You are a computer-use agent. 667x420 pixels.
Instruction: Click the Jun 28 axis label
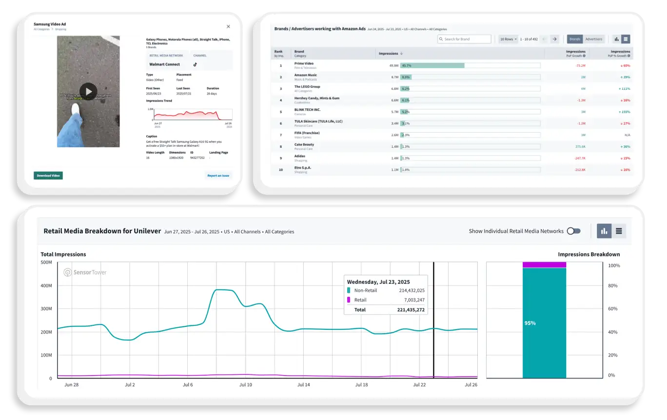72,385
